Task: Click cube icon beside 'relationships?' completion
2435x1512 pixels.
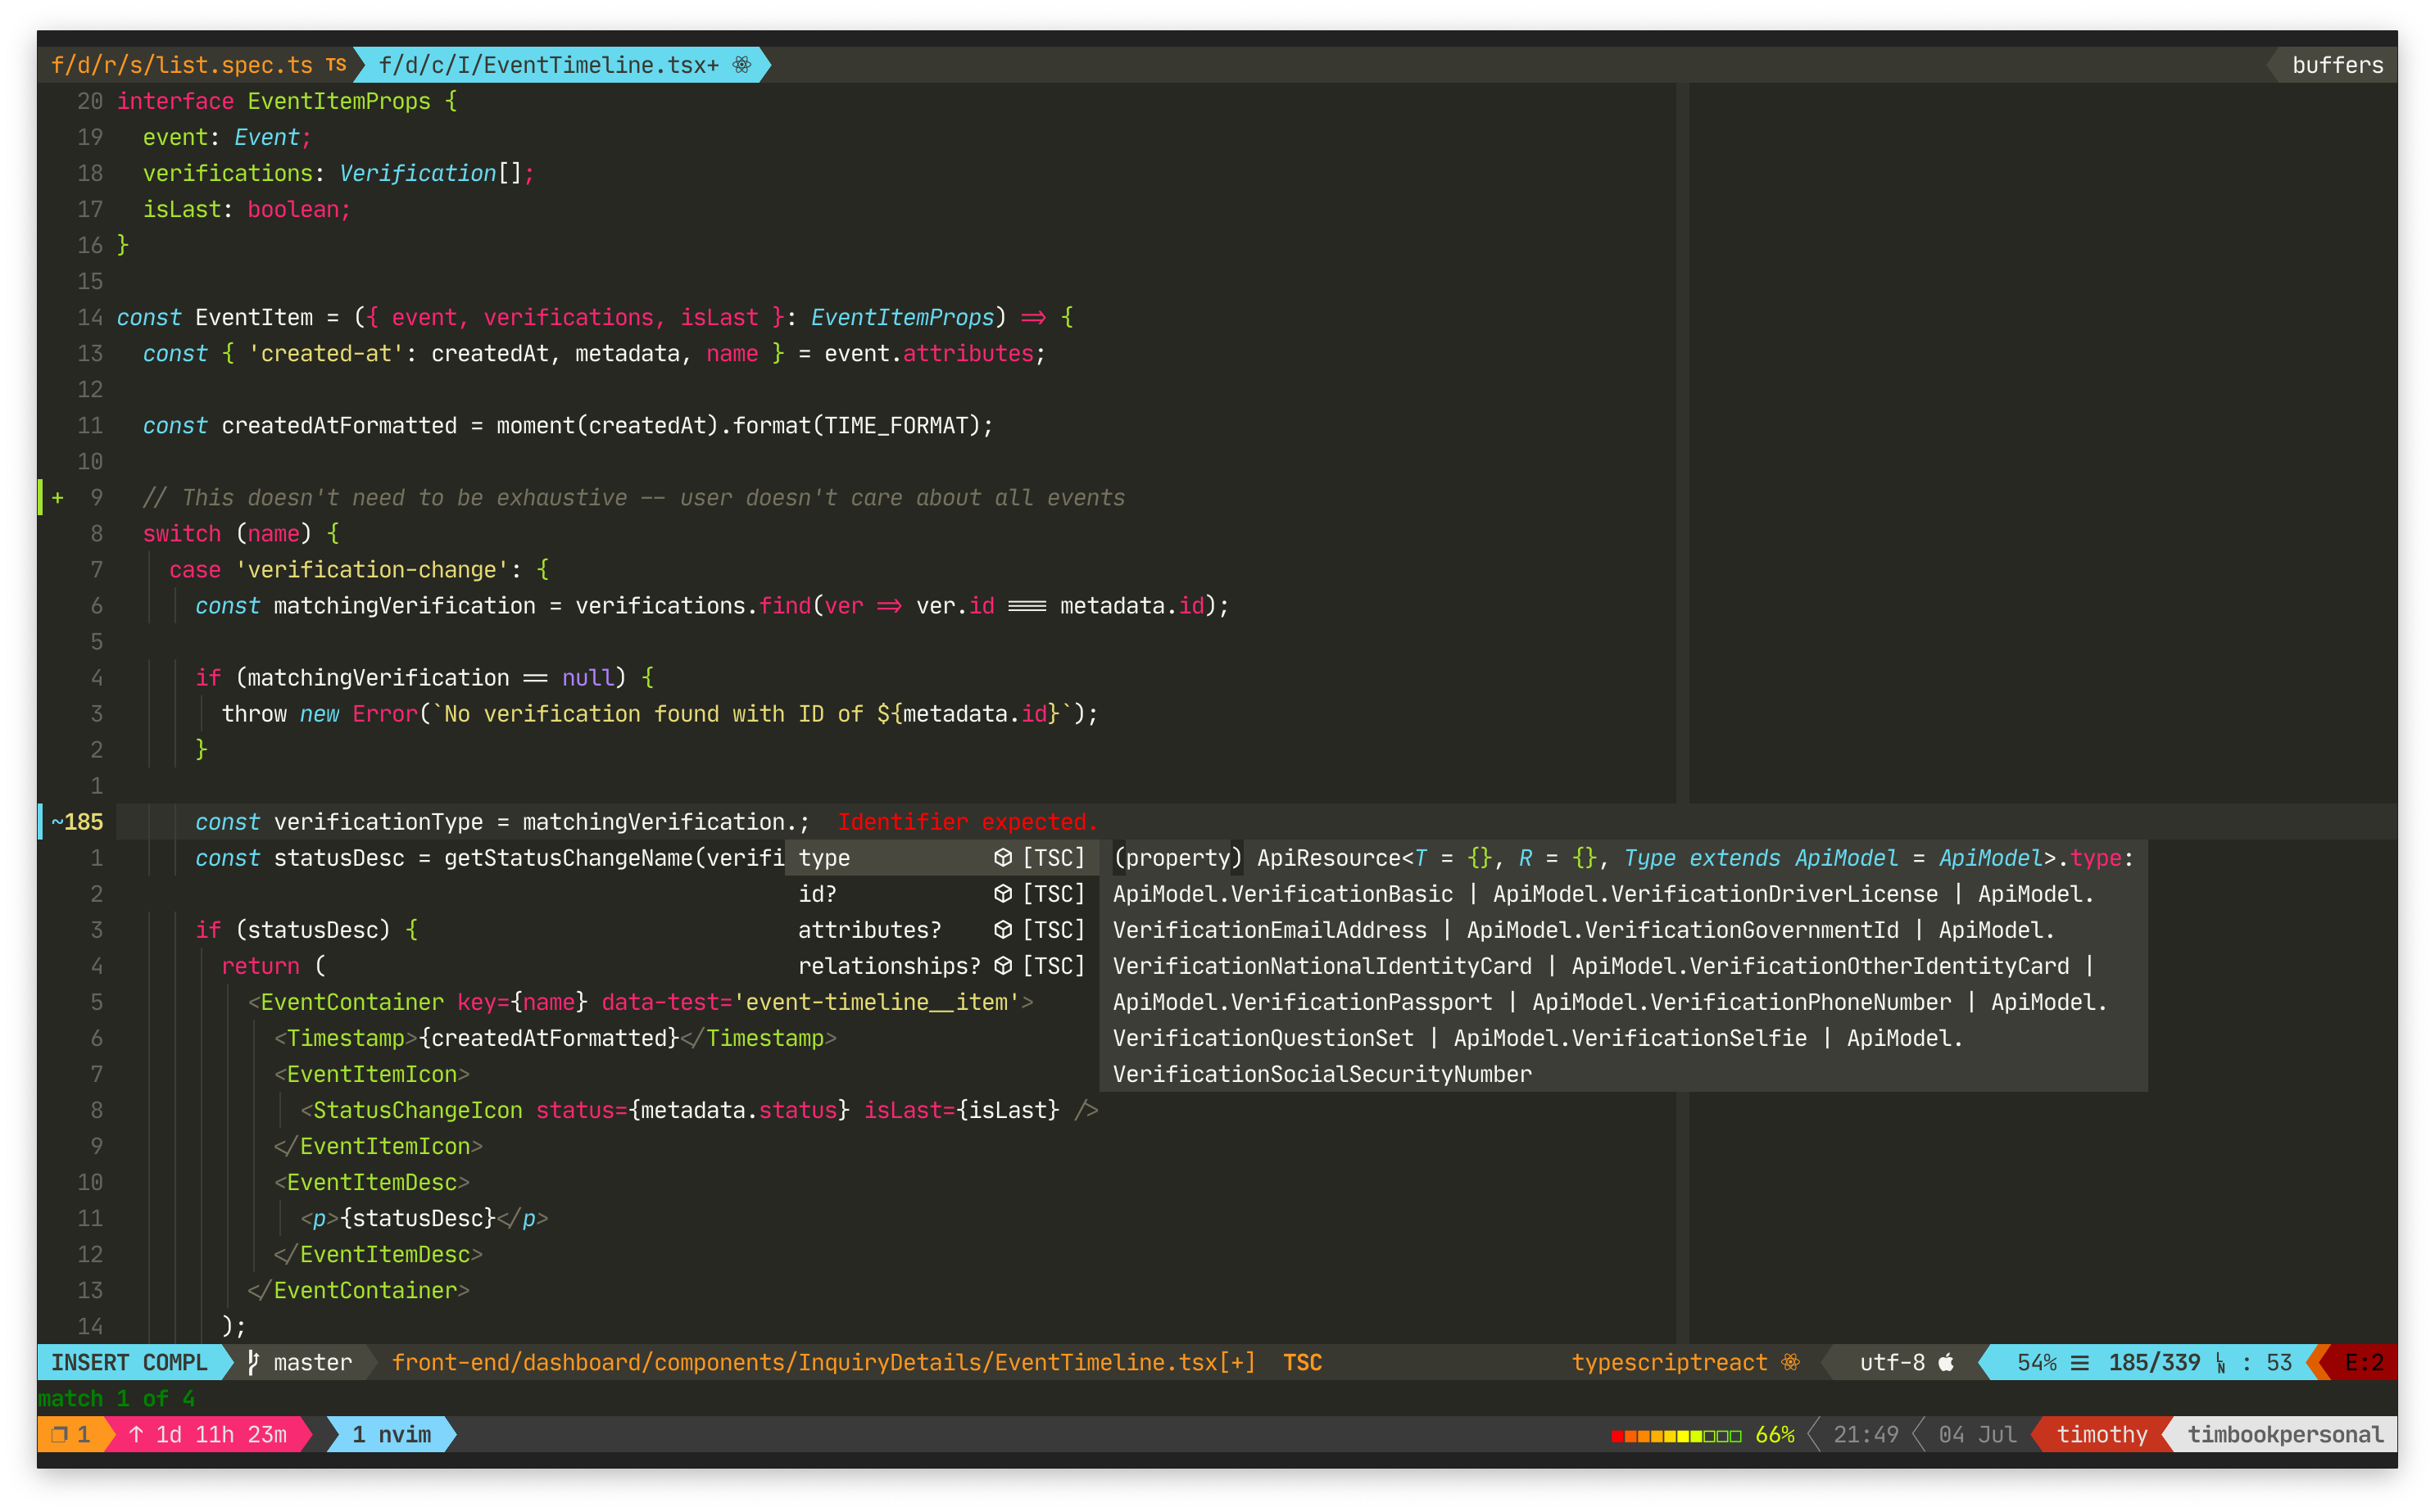Action: tap(1002, 966)
